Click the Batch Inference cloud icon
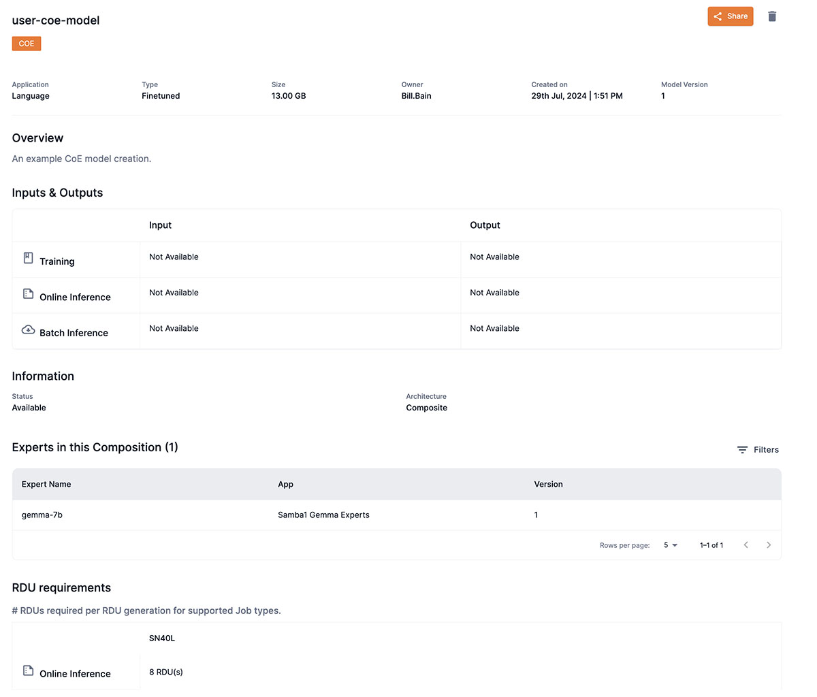Viewport: 817px width, 697px height. 28,329
